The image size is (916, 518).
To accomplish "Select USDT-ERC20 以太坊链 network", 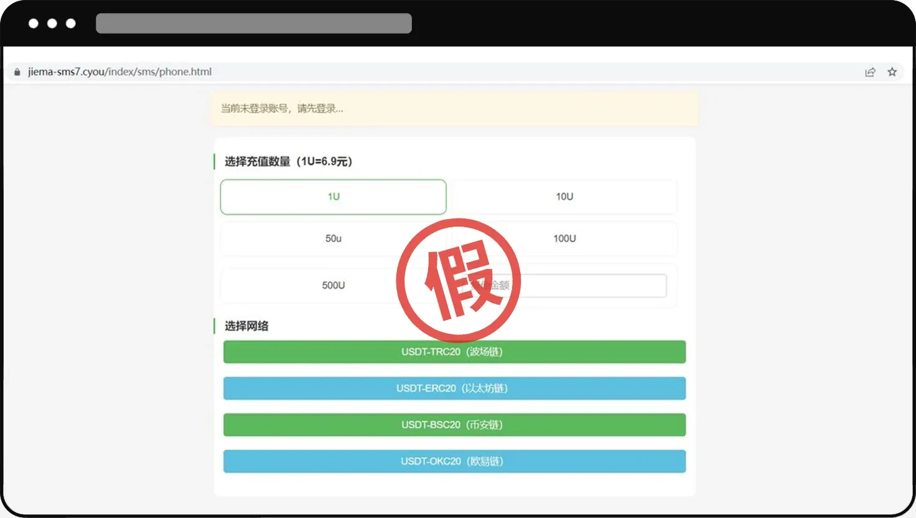I will tap(454, 388).
